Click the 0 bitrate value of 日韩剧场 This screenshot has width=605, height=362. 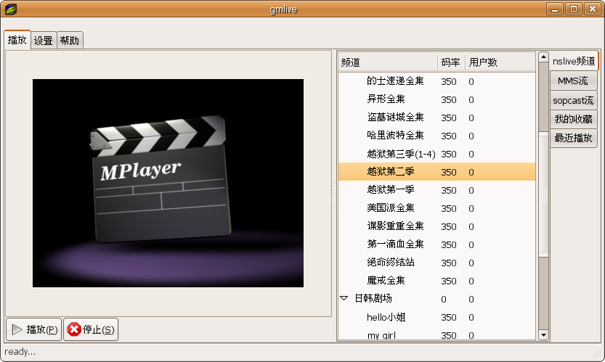(444, 299)
